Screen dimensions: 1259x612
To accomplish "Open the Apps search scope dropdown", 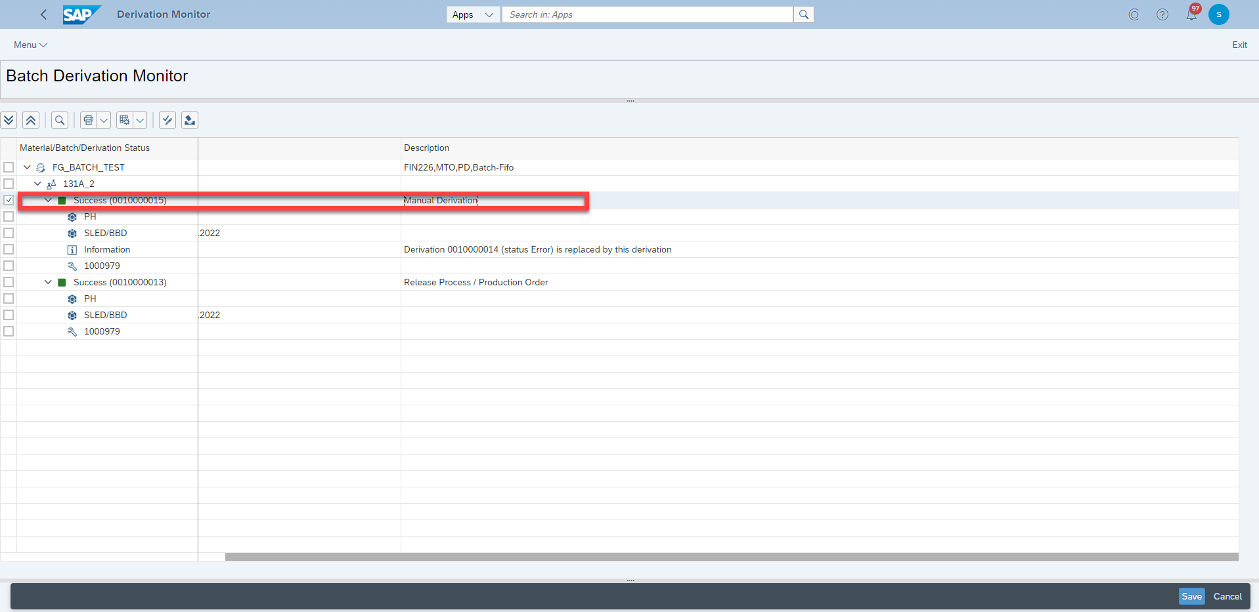I will pyautogui.click(x=473, y=14).
